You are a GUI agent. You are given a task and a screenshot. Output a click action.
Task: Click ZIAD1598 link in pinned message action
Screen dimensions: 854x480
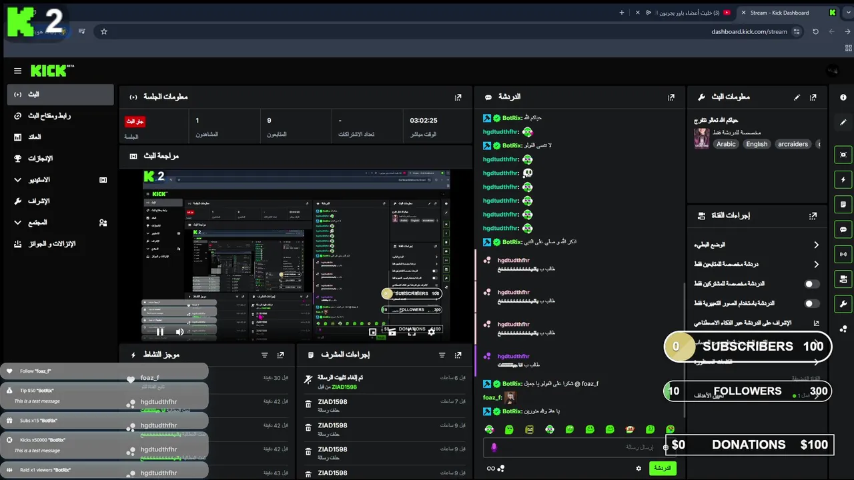344,387
